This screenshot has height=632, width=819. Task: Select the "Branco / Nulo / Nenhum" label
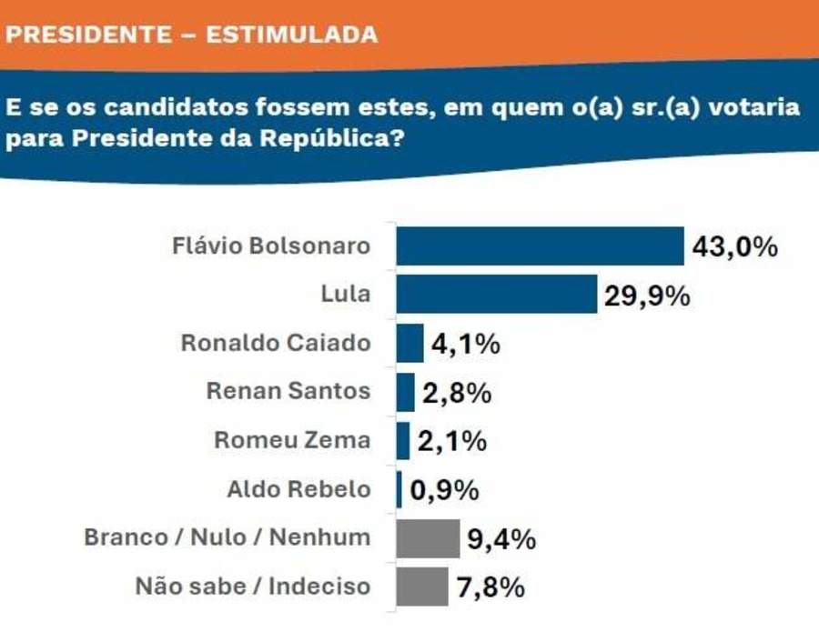point(227,537)
